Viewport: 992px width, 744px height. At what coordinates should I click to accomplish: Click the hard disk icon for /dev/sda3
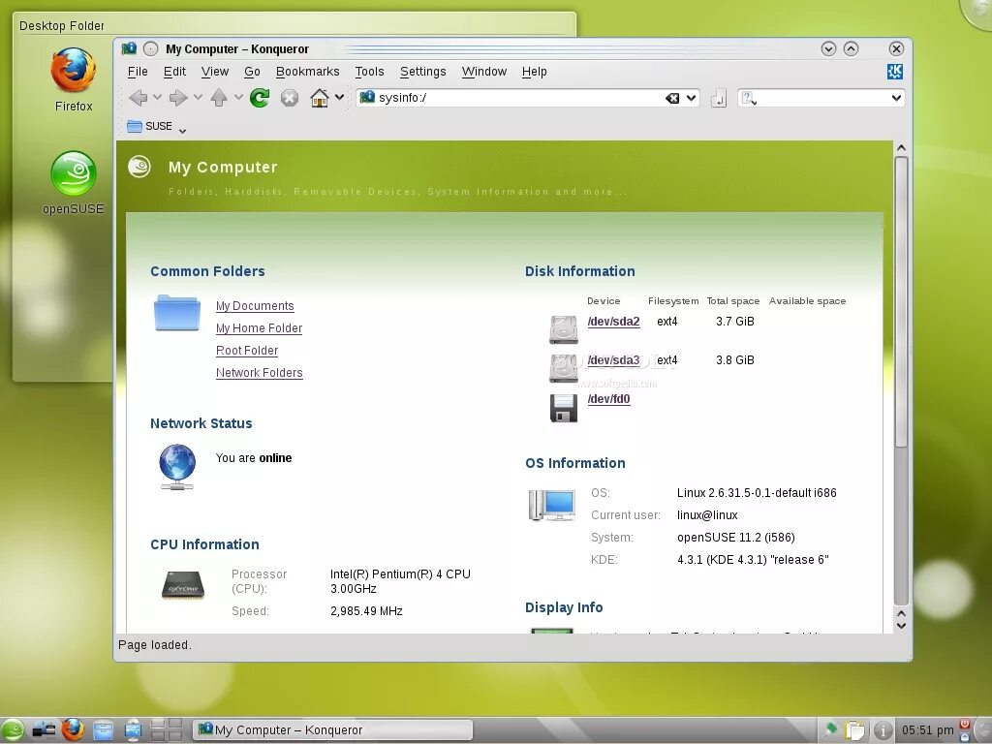click(x=563, y=368)
